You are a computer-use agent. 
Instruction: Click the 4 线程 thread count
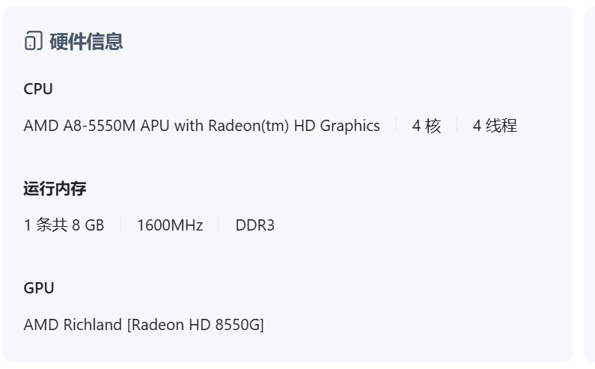pos(495,126)
